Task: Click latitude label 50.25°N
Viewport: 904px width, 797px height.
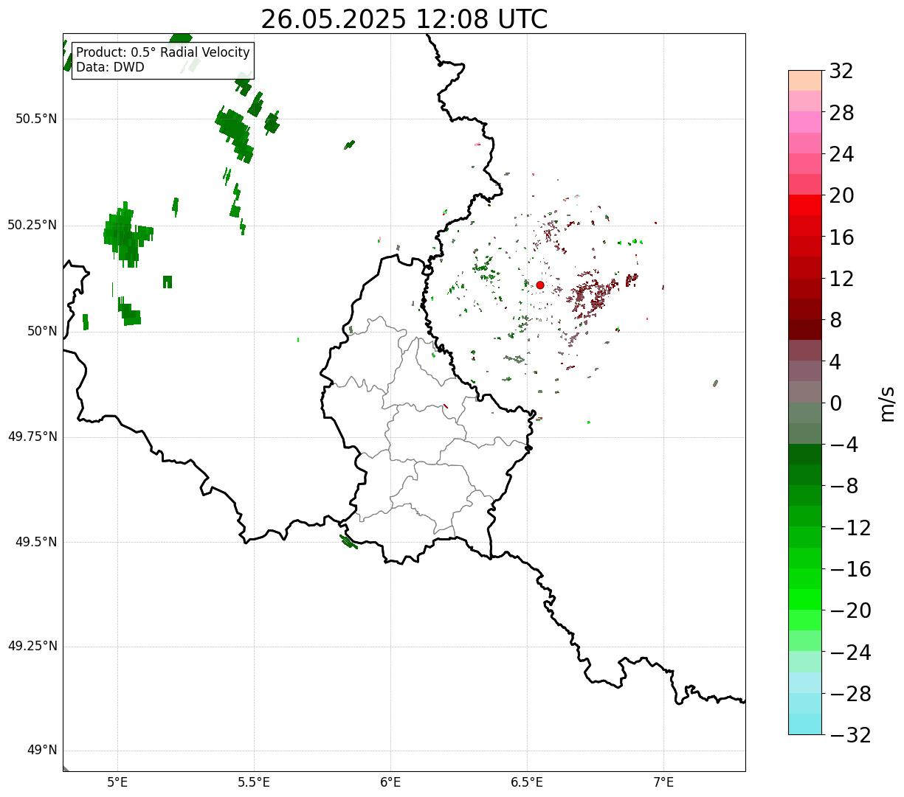Action: 32,225
